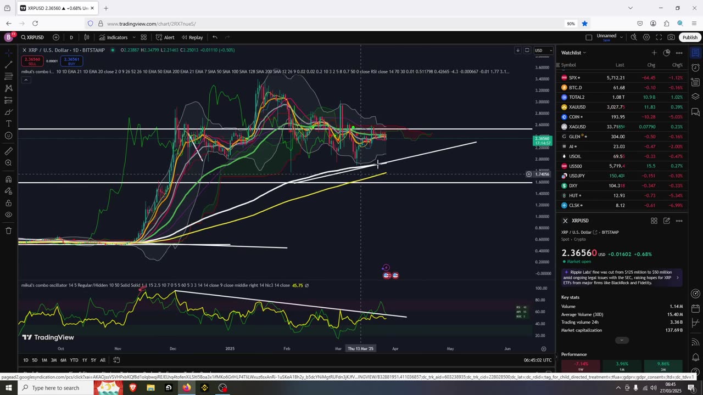Select the 3M time range
The height and width of the screenshot is (395, 703).
click(x=54, y=360)
